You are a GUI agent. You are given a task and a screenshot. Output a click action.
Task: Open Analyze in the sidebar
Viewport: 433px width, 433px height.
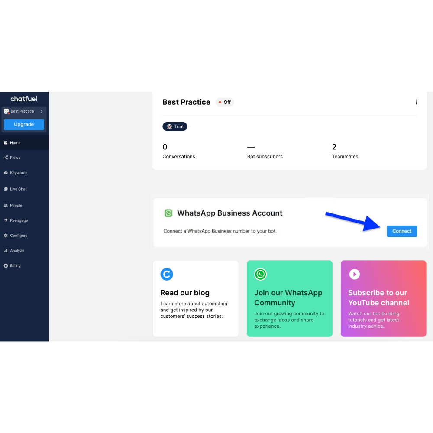[25, 250]
